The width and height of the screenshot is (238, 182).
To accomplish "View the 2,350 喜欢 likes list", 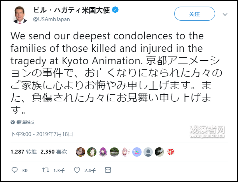I will (x=54, y=151).
